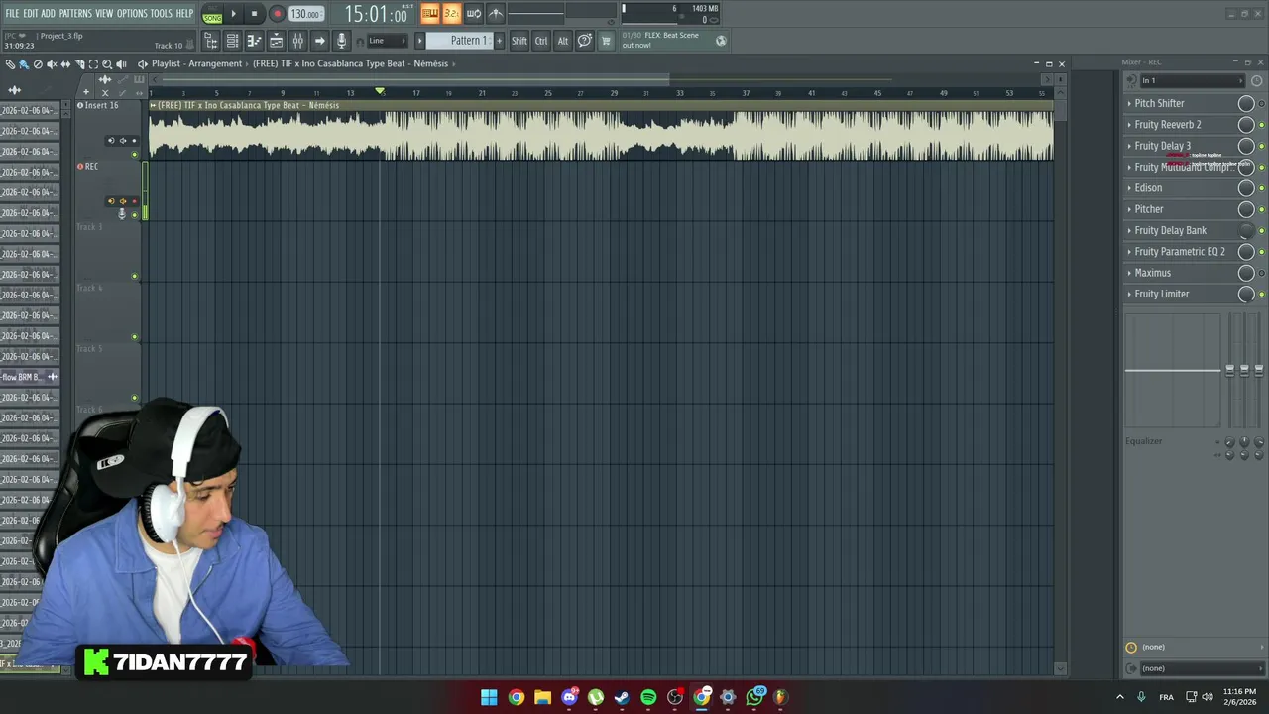The image size is (1269, 714).
Task: Expand the Fruity Reeverb 2 slot arrow
Action: (x=1129, y=125)
